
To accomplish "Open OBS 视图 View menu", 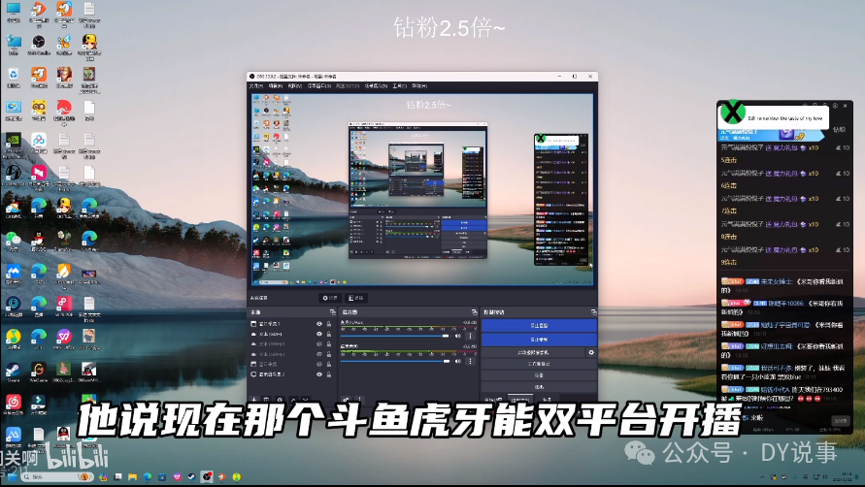I will pyautogui.click(x=294, y=86).
